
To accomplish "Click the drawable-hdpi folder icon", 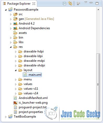I will [x=20, y=51].
